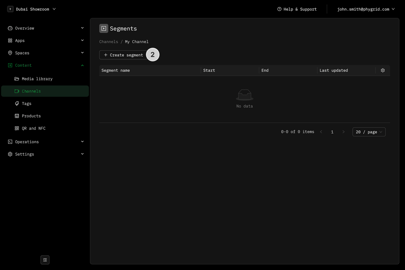Go to Channels breadcrumb link
Screen dimensions: 405x270
(x=109, y=42)
